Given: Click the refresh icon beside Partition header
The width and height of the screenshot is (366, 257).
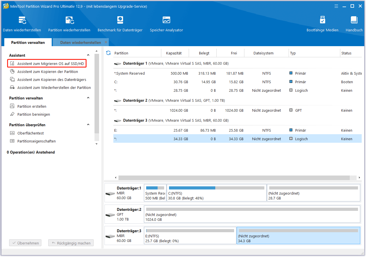Looking at the screenshot, I should tap(108, 53).
